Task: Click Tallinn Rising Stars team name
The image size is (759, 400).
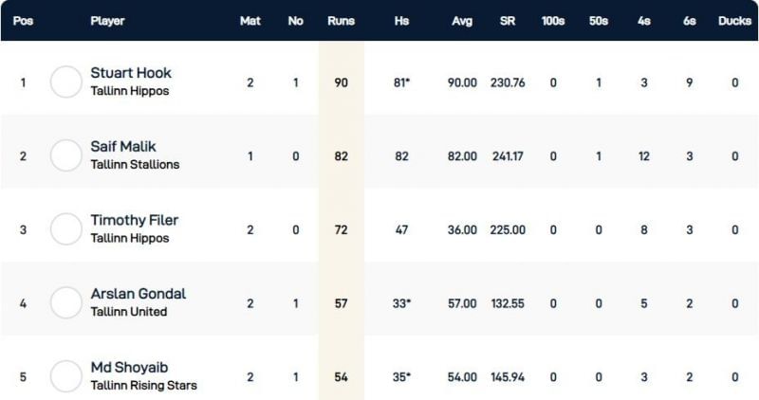Action: 143,386
